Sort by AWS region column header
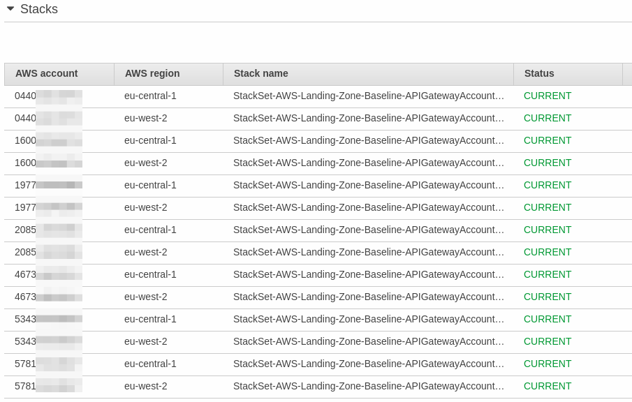The width and height of the screenshot is (632, 402). click(x=152, y=73)
